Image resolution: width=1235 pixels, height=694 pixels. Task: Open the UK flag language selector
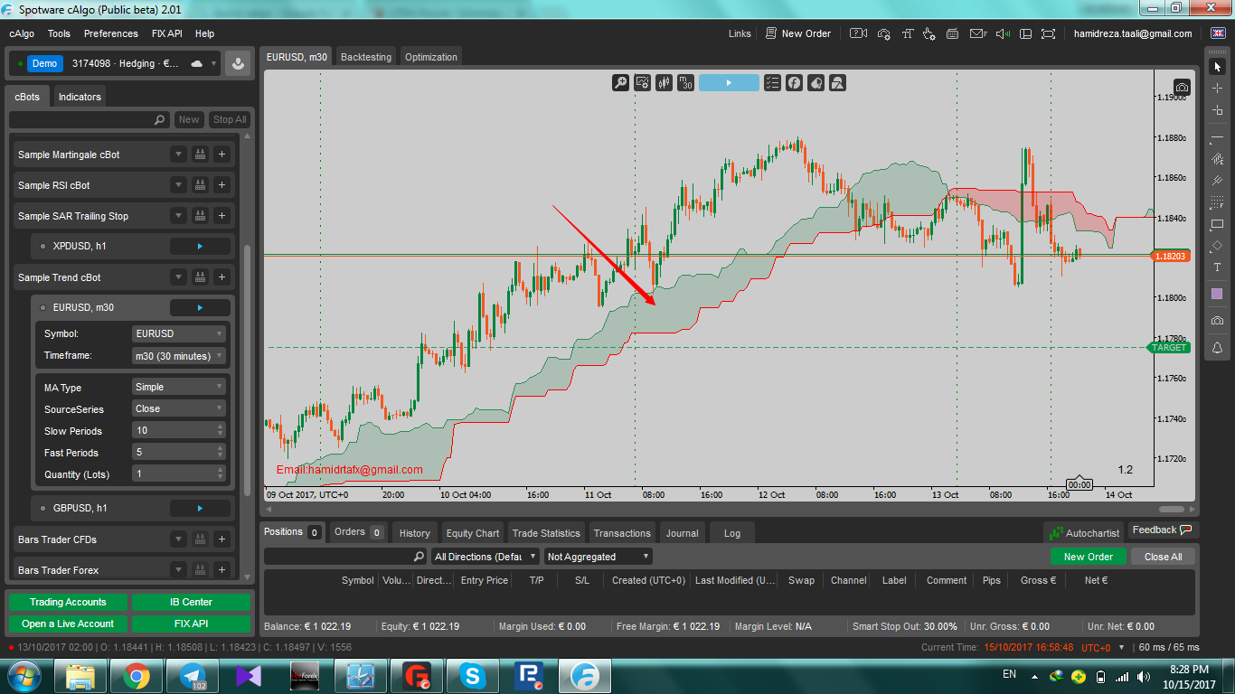[x=1216, y=33]
